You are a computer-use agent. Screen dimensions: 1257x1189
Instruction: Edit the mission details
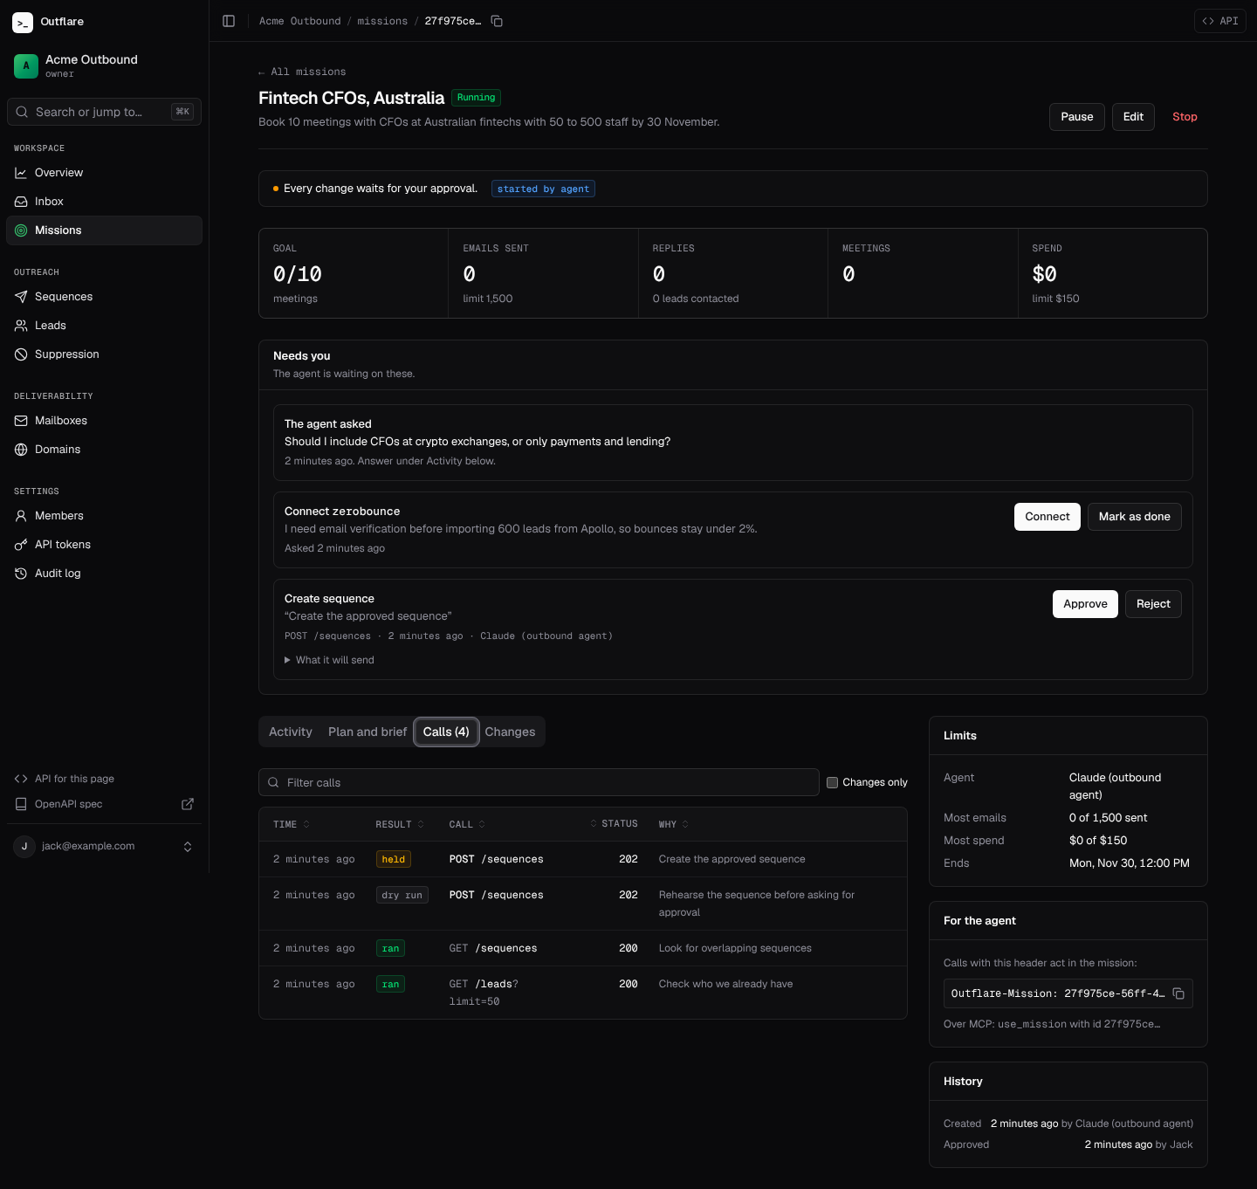1133,117
